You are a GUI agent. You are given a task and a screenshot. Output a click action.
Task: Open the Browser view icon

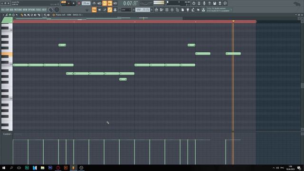point(177,9)
